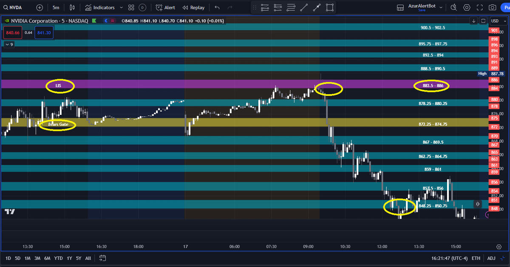Open the go-to-date calendar icon
Viewport: 510px width, 267px height.
(x=102, y=258)
